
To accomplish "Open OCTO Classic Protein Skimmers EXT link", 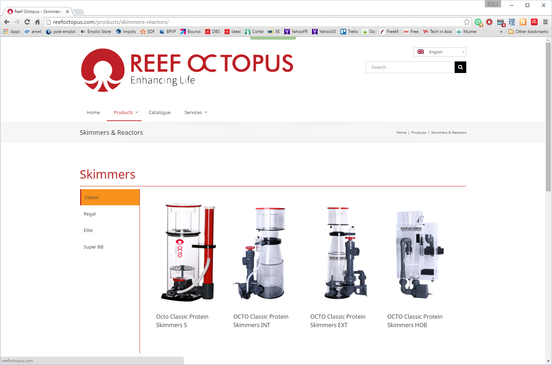I will point(338,321).
